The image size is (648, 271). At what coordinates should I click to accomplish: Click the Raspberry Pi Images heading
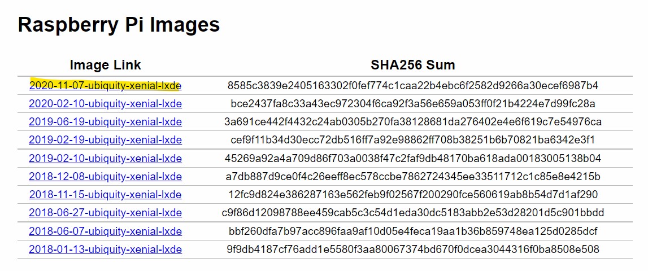click(119, 25)
